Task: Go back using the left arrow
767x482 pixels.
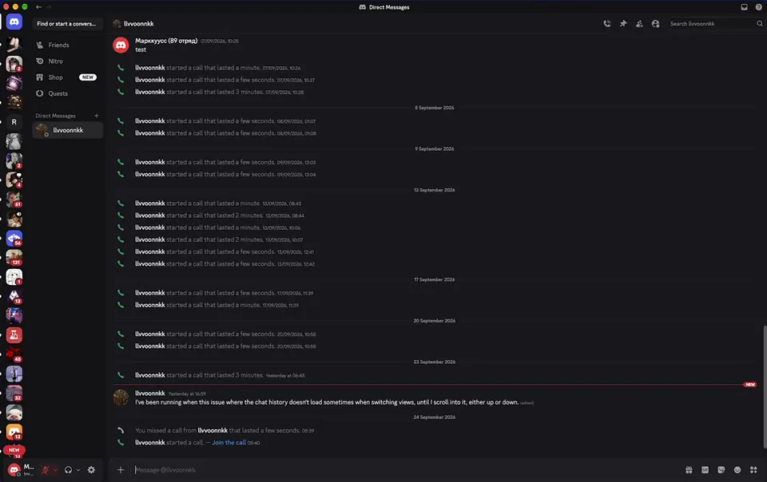Action: (x=38, y=7)
